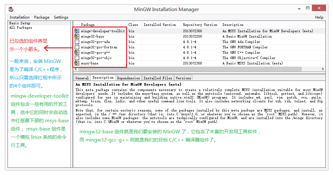Image resolution: width=333 pixels, height=175 pixels.
Task: Open the Help menu
Action: [x=319, y=17]
